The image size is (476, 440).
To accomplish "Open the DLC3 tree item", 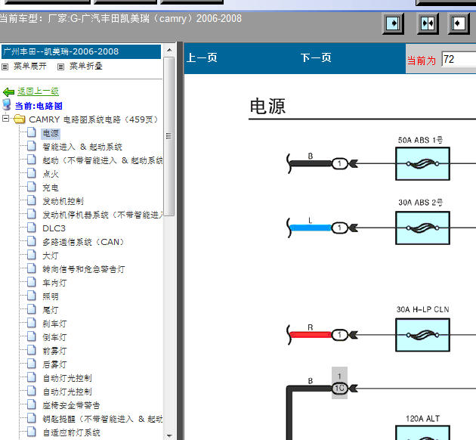I will coord(54,228).
